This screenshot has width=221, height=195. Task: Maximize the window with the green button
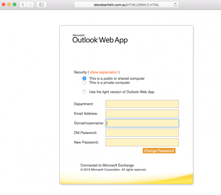point(15,4)
